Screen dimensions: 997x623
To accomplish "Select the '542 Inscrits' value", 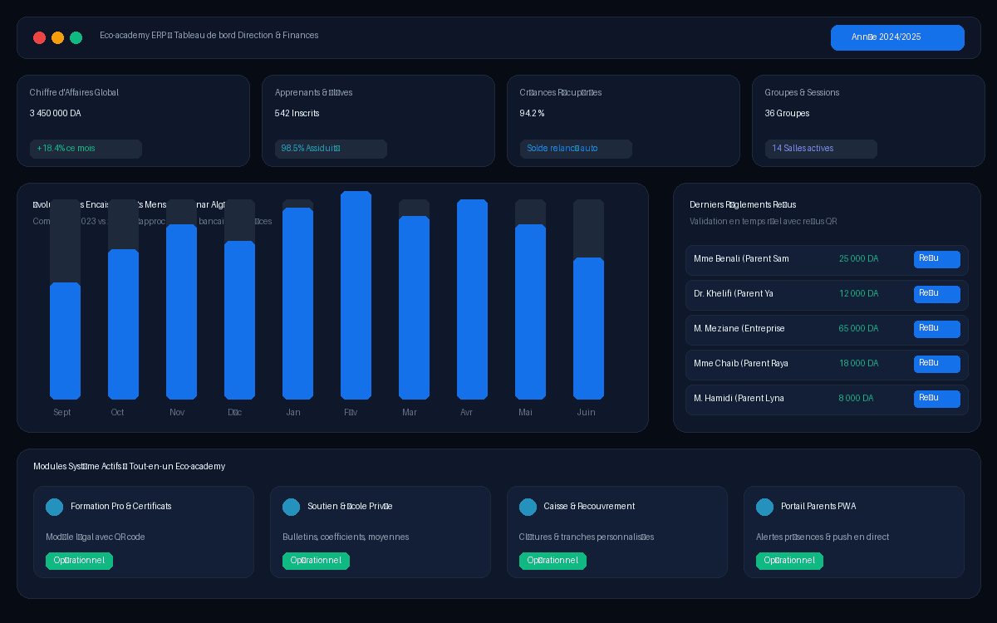I will (297, 114).
